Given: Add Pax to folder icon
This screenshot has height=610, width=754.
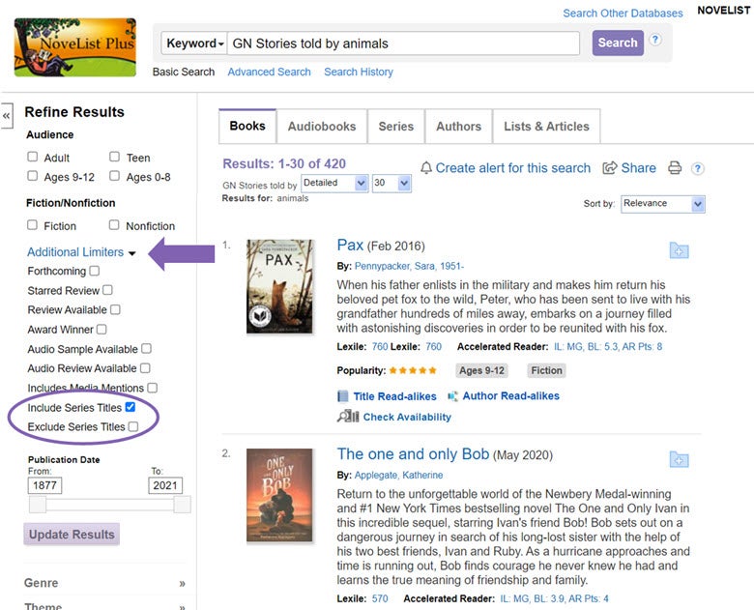Looking at the screenshot, I should [679, 251].
